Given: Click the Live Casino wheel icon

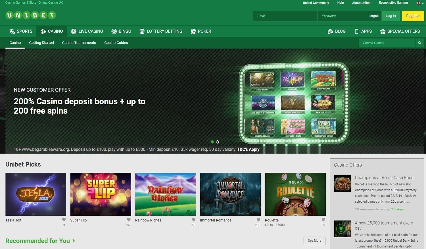Looking at the screenshot, I should tap(74, 31).
